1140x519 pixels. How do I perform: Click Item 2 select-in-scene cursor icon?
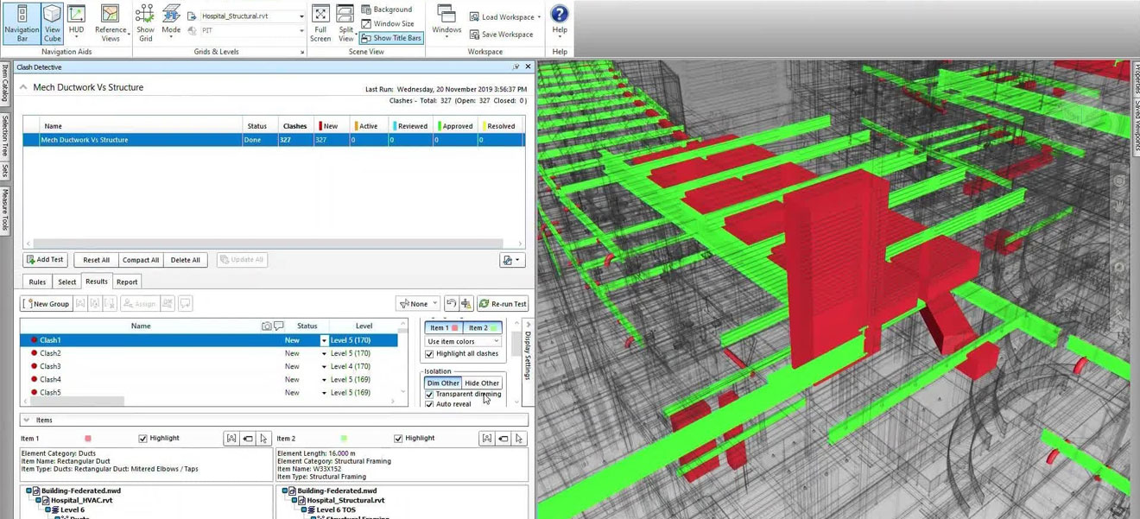click(519, 439)
